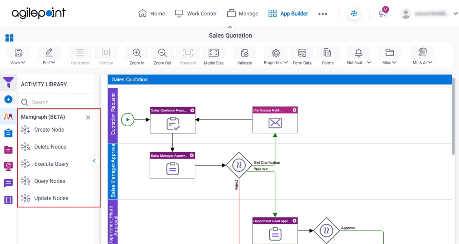The height and width of the screenshot is (244, 459).
Task: Click the blue clipboard sidebar icon
Action: point(8,133)
